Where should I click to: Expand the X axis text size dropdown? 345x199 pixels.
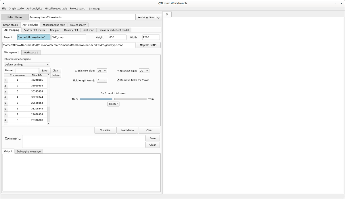pyautogui.click(x=102, y=71)
